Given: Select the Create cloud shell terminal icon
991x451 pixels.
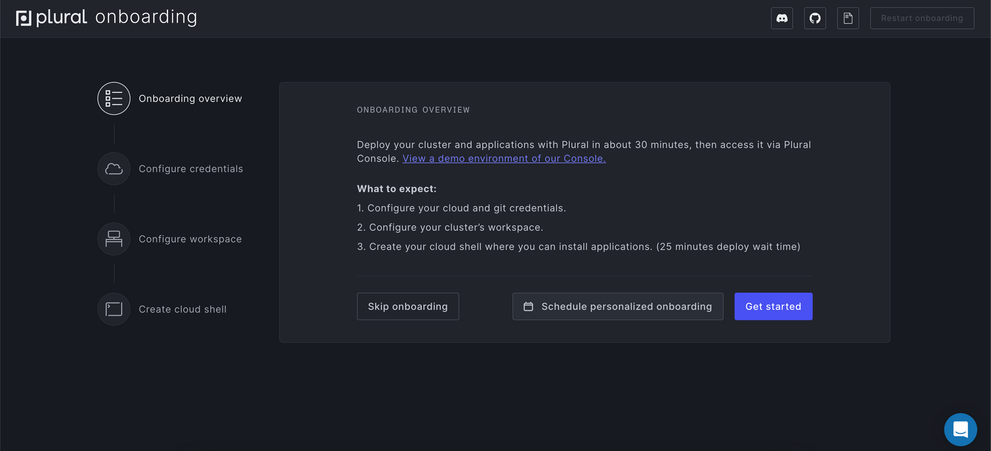Looking at the screenshot, I should 114,309.
